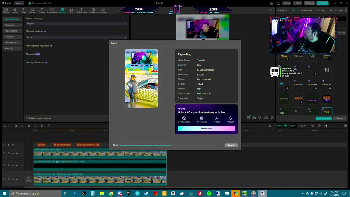Click the preview fullscreen icon
Image resolution: width=350 pixels, height=197 pixels.
pos(272,118)
